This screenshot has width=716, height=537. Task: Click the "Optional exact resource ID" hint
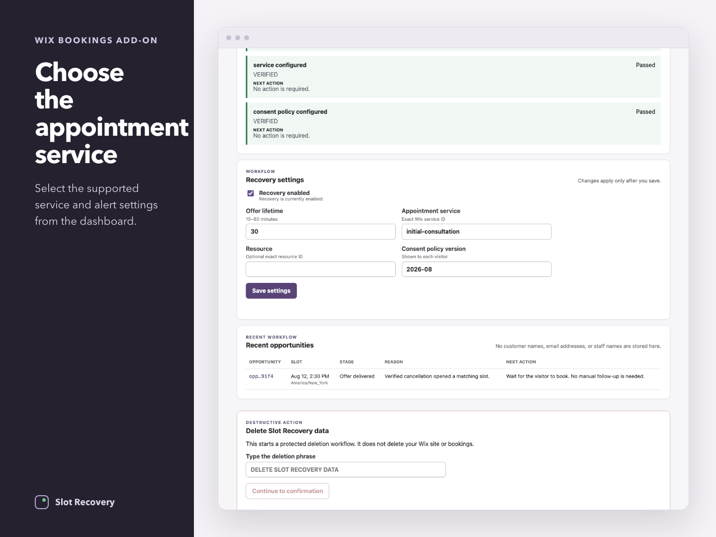(x=274, y=257)
